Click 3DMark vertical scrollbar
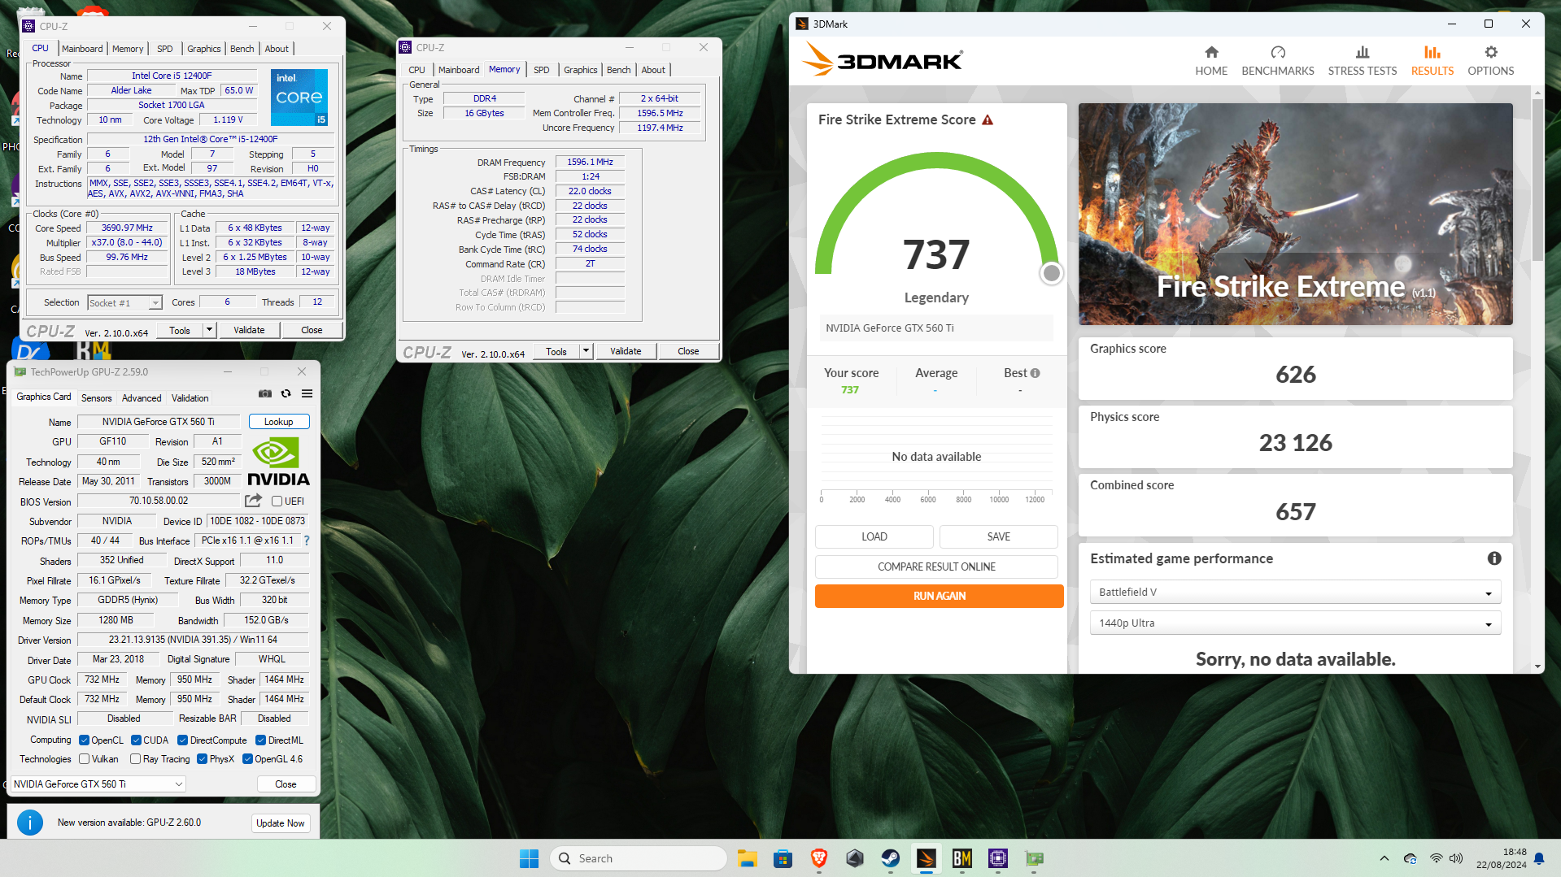1561x877 pixels. (1537, 179)
